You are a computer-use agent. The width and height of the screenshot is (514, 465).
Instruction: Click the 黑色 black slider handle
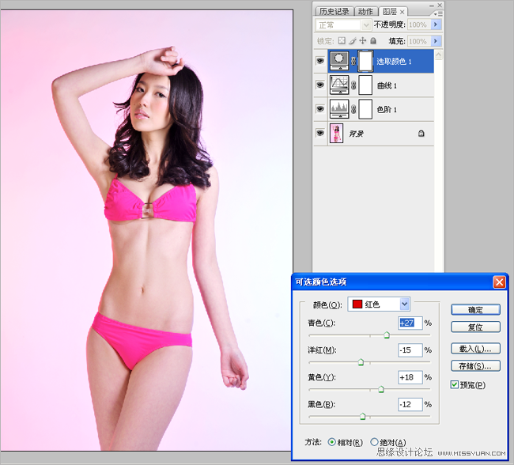362,417
